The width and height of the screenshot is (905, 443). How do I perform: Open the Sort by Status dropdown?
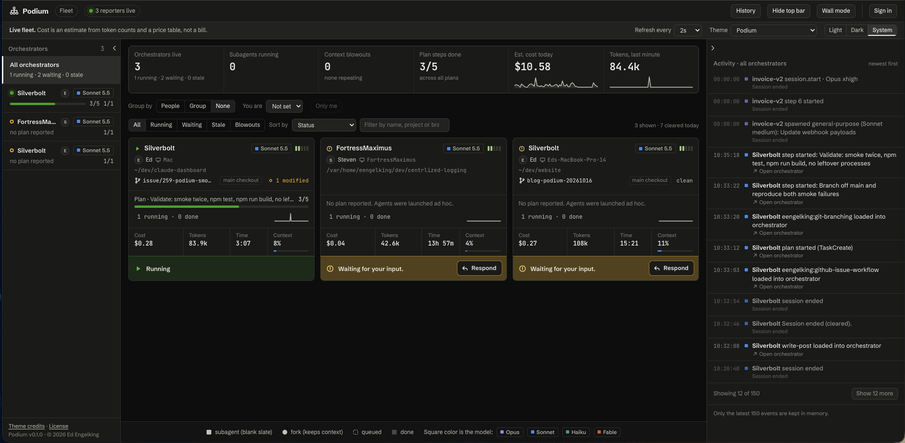[324, 125]
